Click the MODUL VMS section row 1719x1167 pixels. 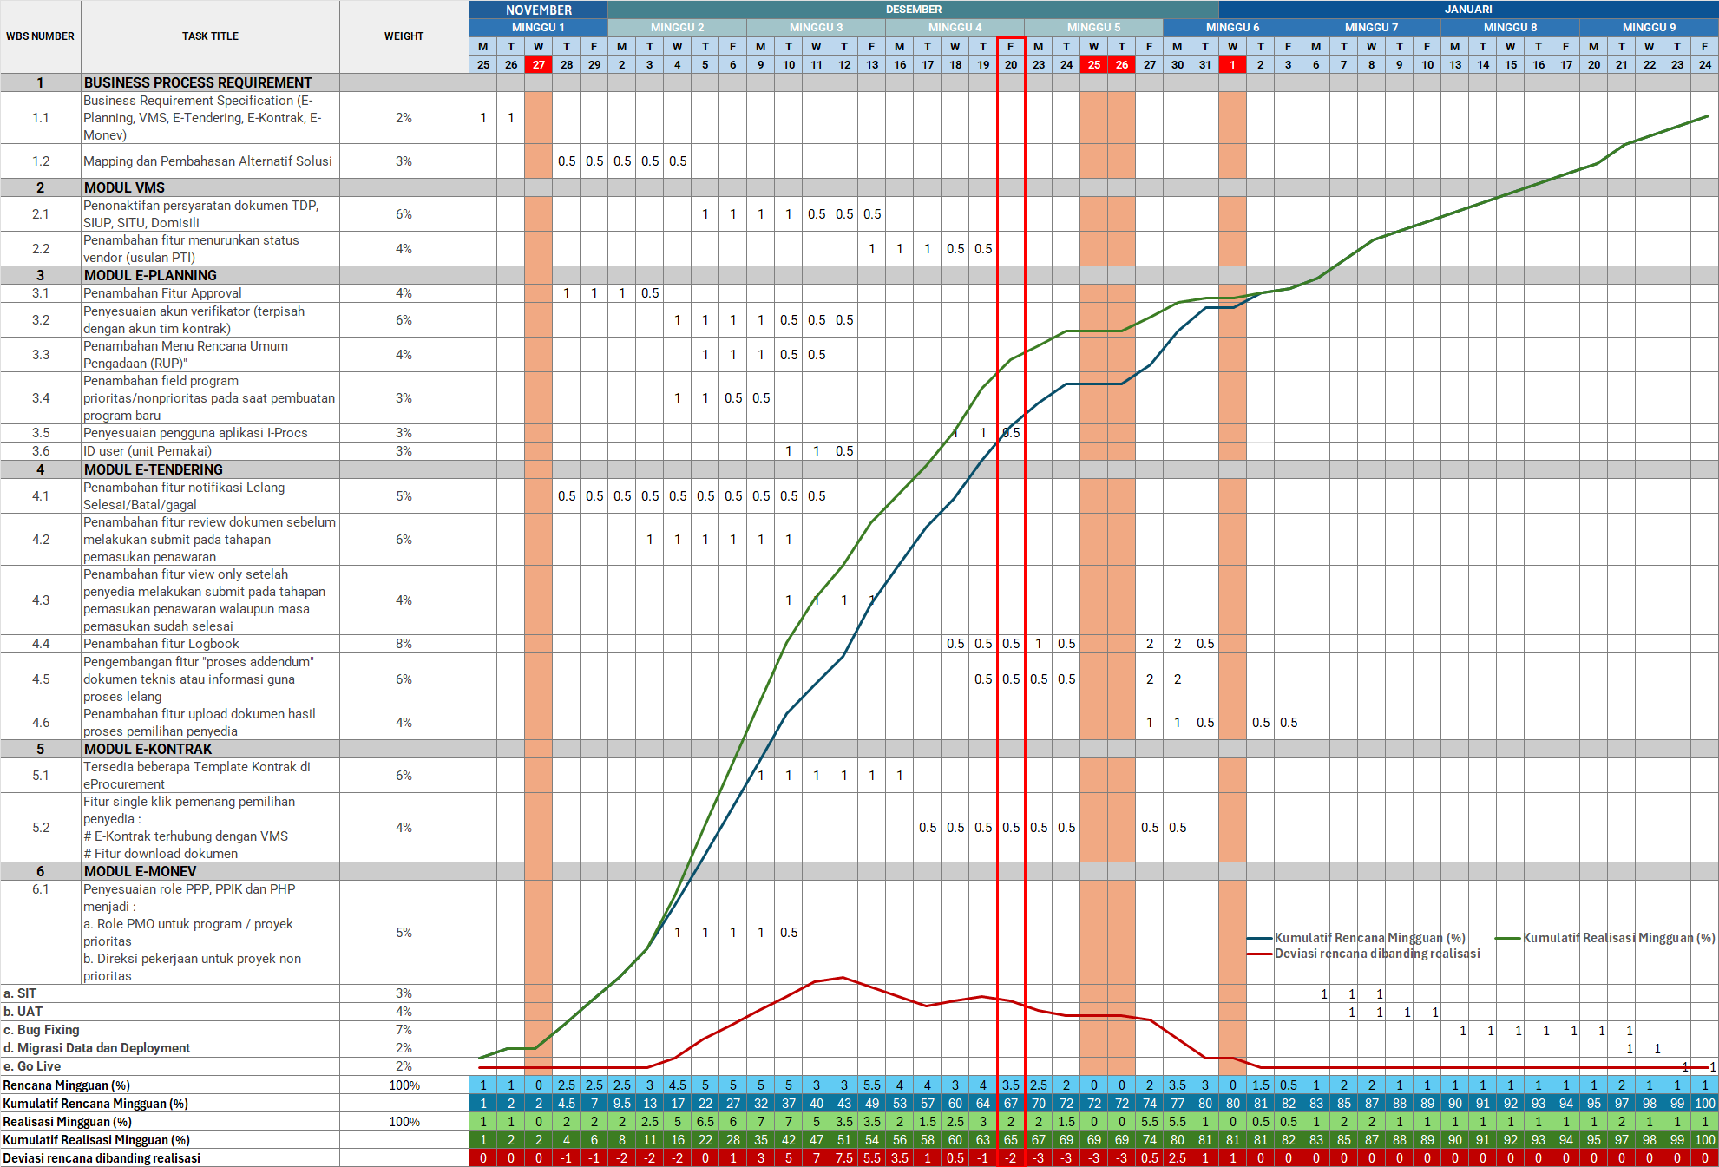(124, 187)
